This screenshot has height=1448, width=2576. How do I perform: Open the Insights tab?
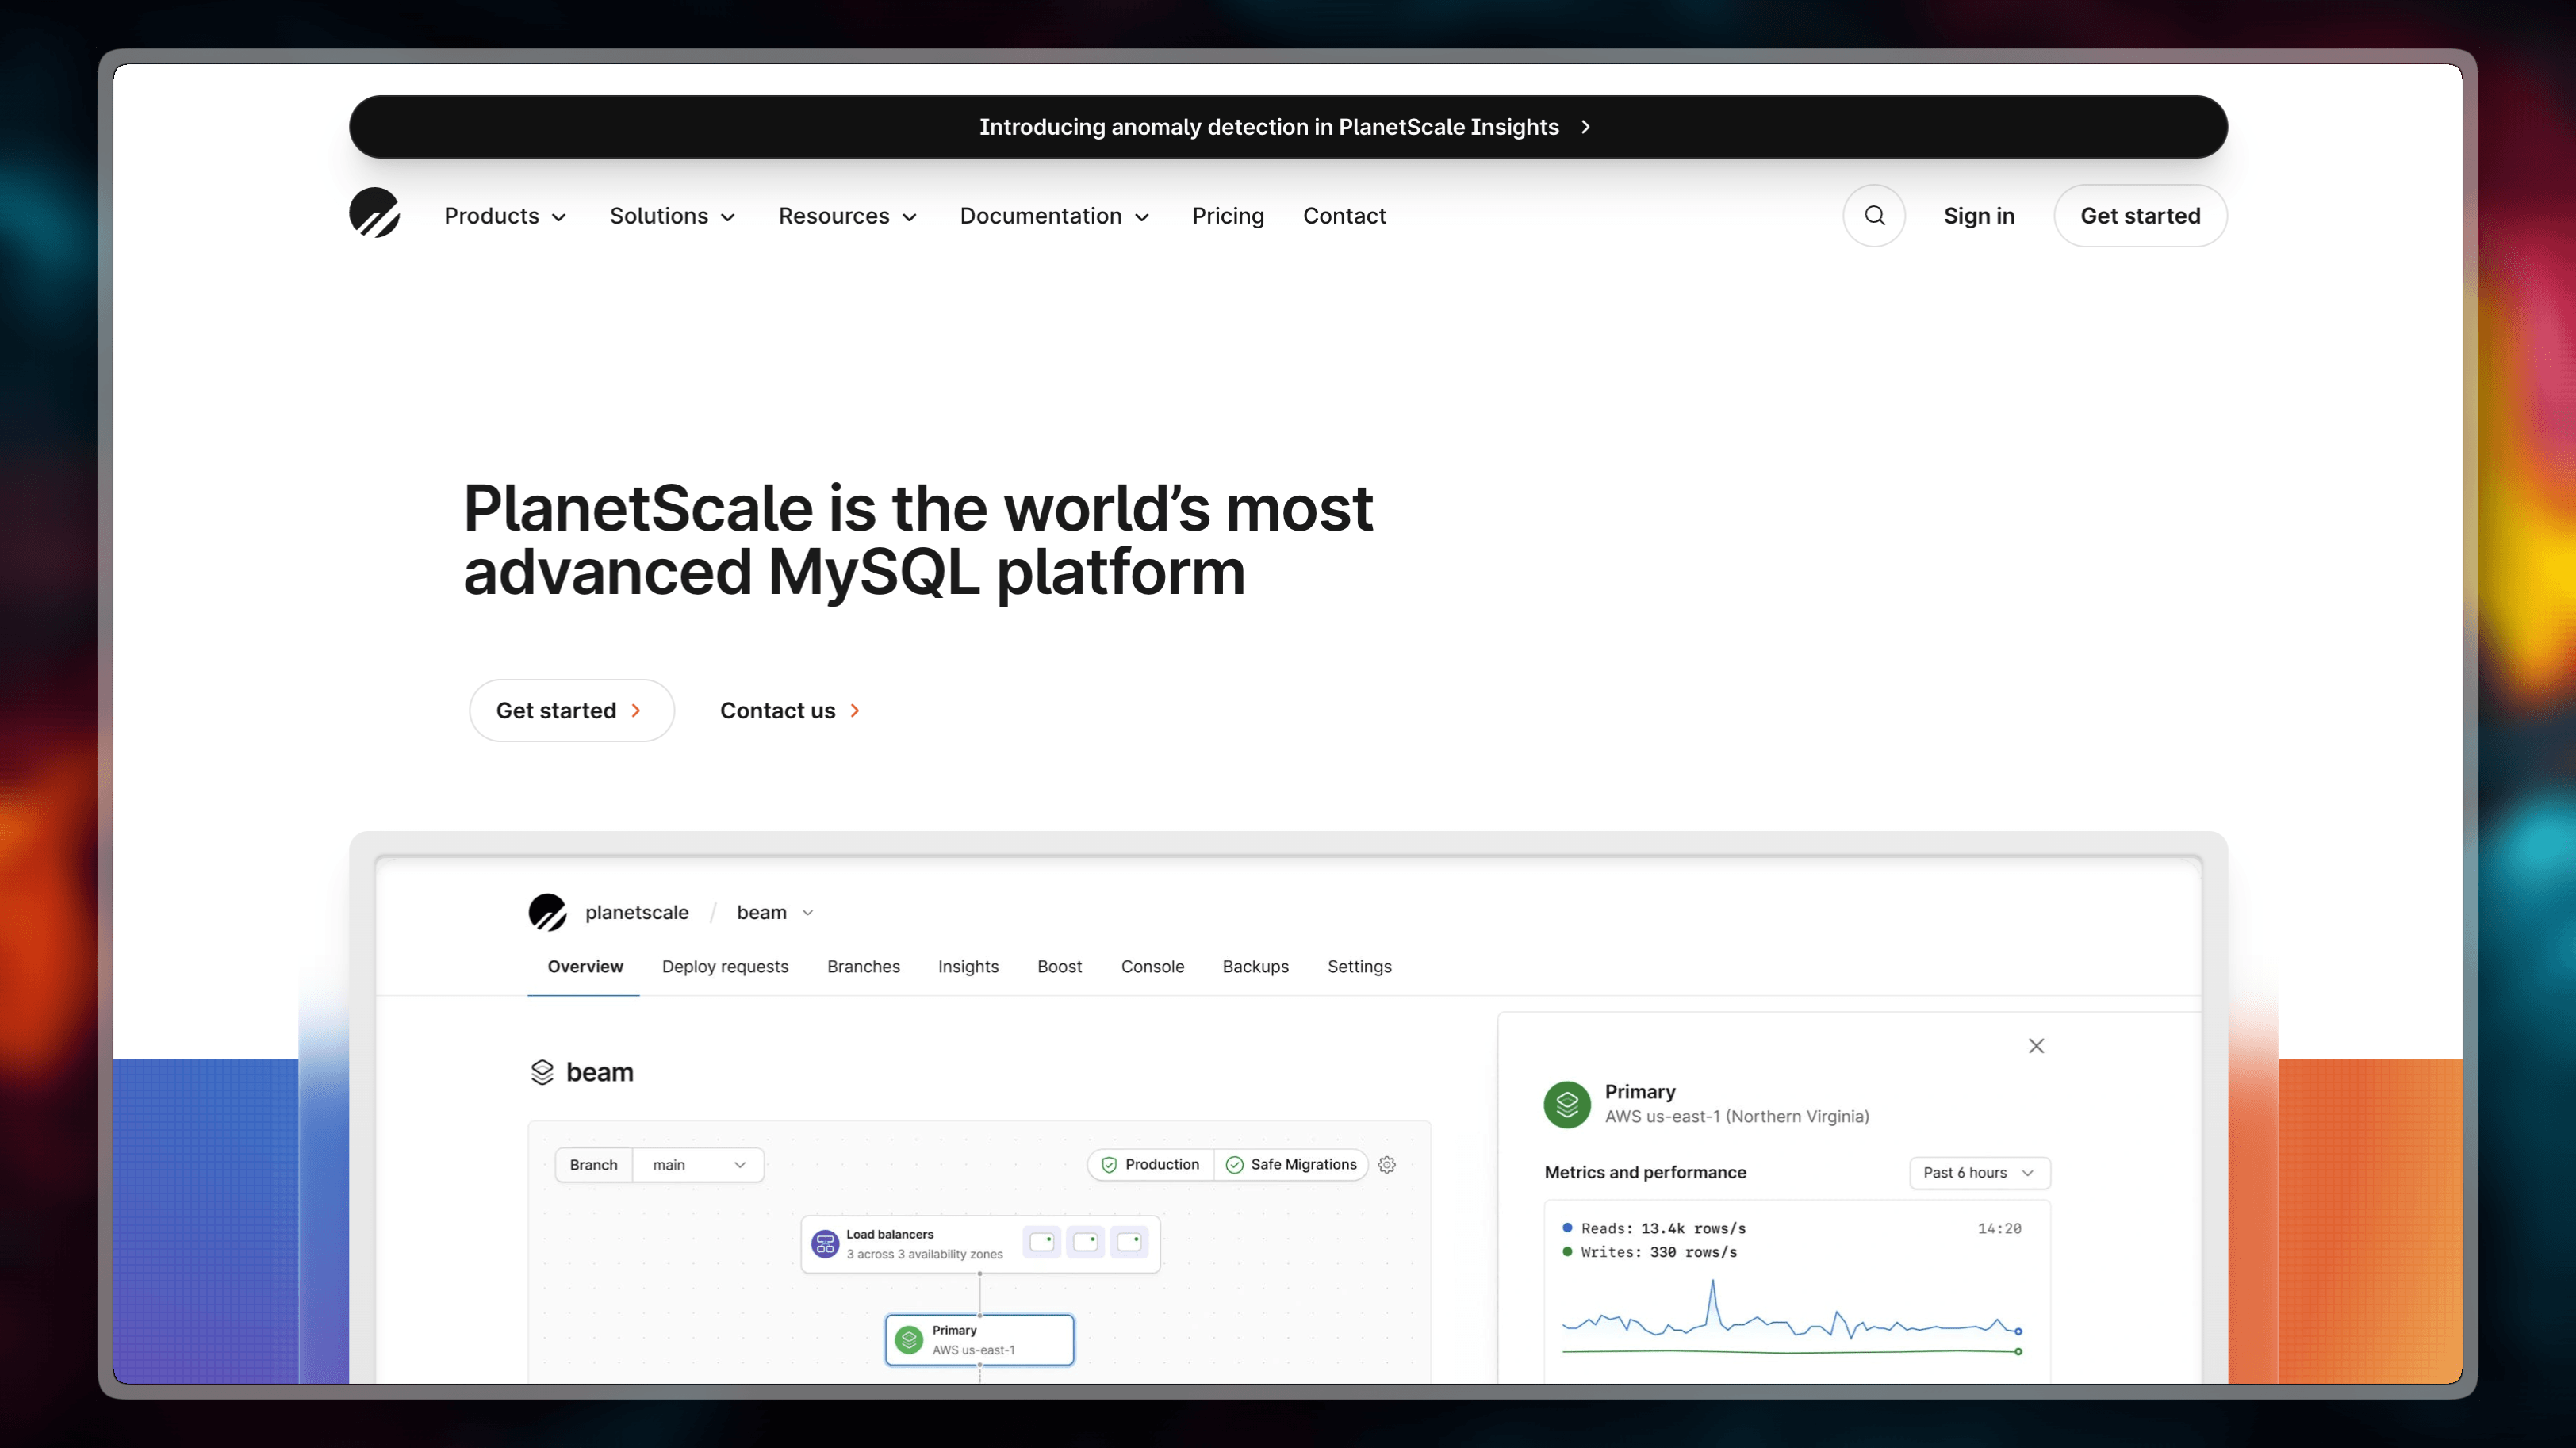968,966
